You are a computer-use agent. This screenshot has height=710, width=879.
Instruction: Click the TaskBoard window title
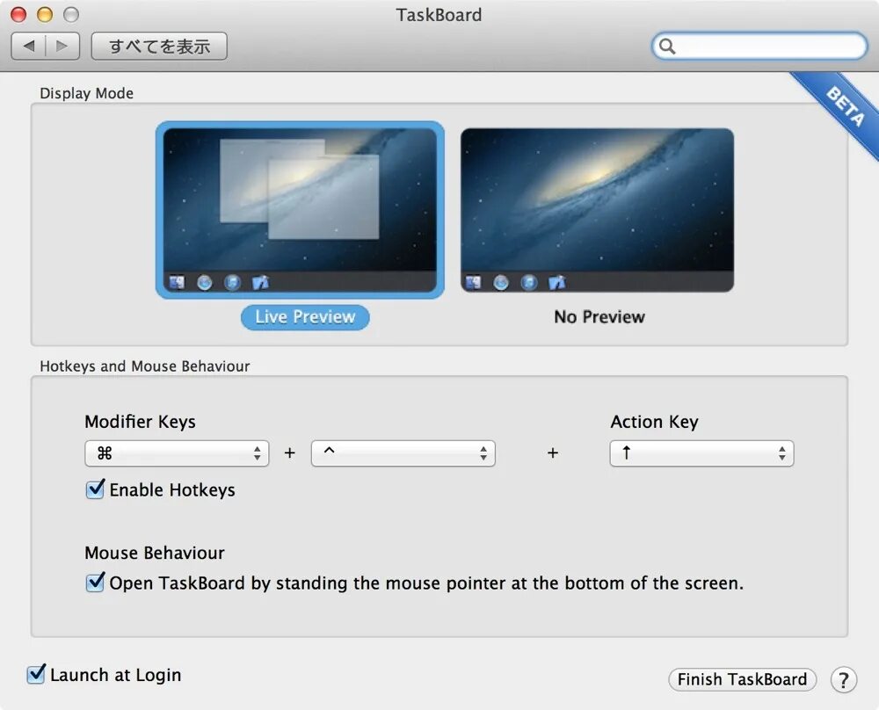439,15
